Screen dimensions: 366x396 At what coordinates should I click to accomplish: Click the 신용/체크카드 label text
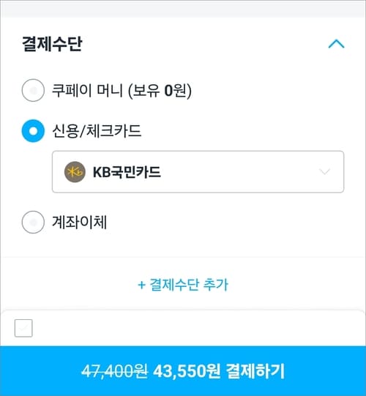click(x=97, y=131)
